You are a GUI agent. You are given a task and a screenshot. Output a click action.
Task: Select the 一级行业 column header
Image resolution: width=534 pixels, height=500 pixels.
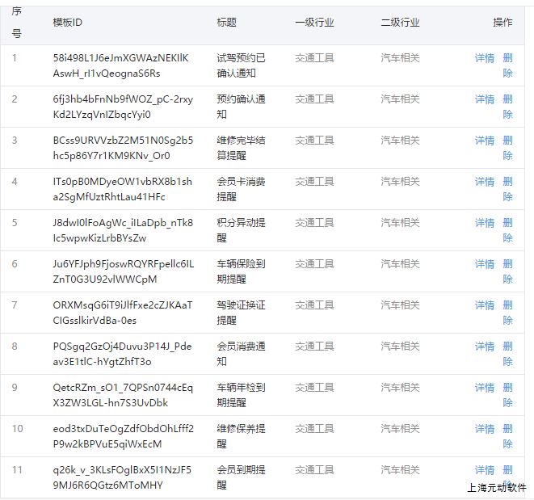click(314, 23)
